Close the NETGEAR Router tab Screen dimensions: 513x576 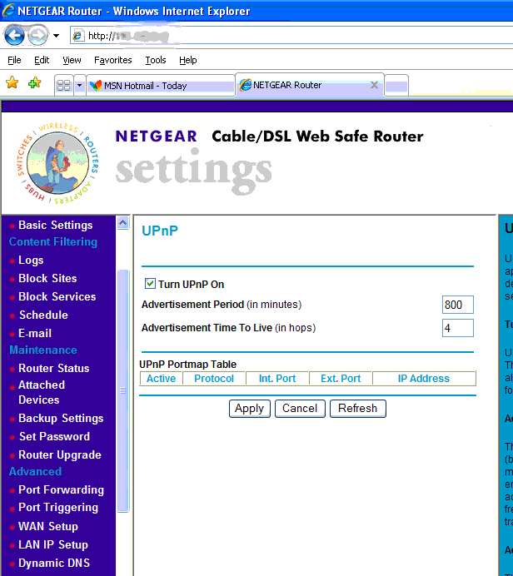374,85
